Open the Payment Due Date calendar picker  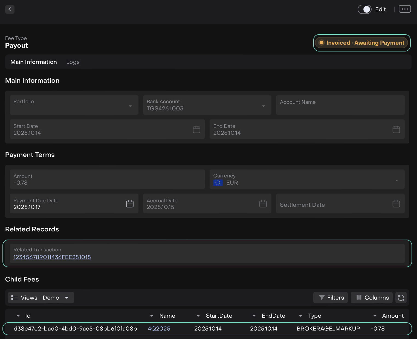(130, 204)
